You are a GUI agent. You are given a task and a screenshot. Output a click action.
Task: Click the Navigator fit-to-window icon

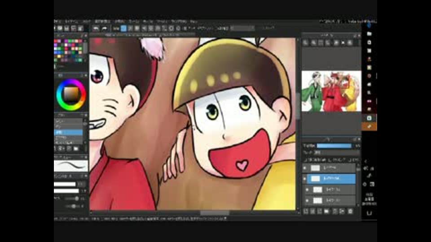[x=321, y=43]
